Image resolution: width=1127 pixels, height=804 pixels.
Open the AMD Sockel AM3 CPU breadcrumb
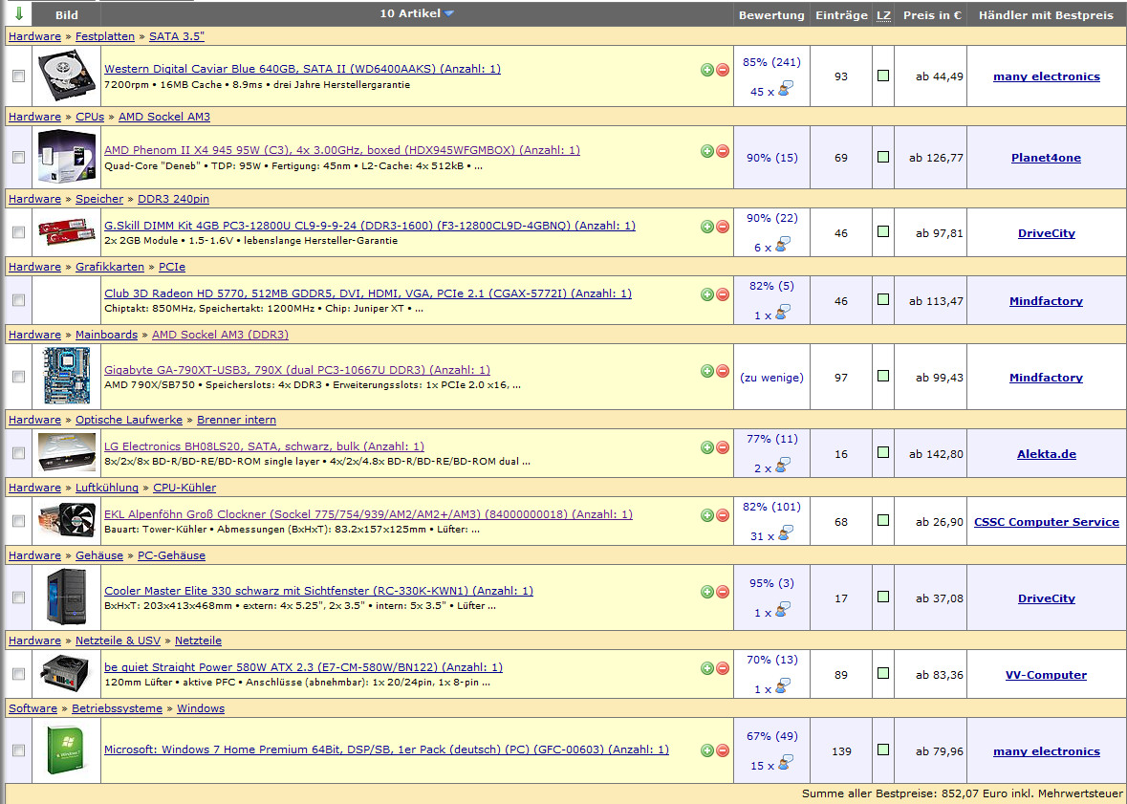(164, 117)
